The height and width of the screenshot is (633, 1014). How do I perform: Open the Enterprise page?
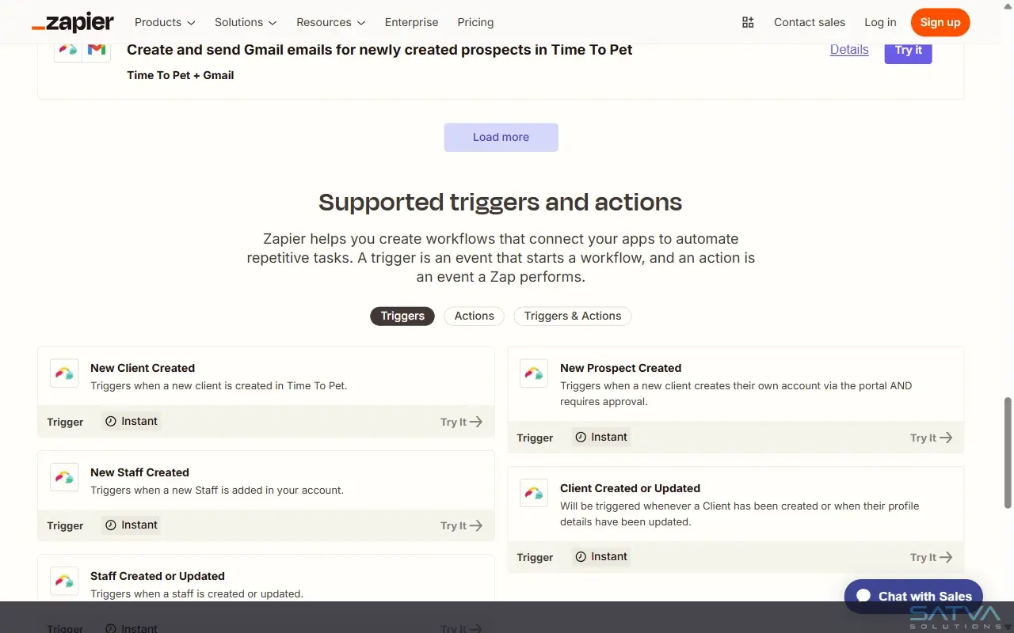point(411,22)
